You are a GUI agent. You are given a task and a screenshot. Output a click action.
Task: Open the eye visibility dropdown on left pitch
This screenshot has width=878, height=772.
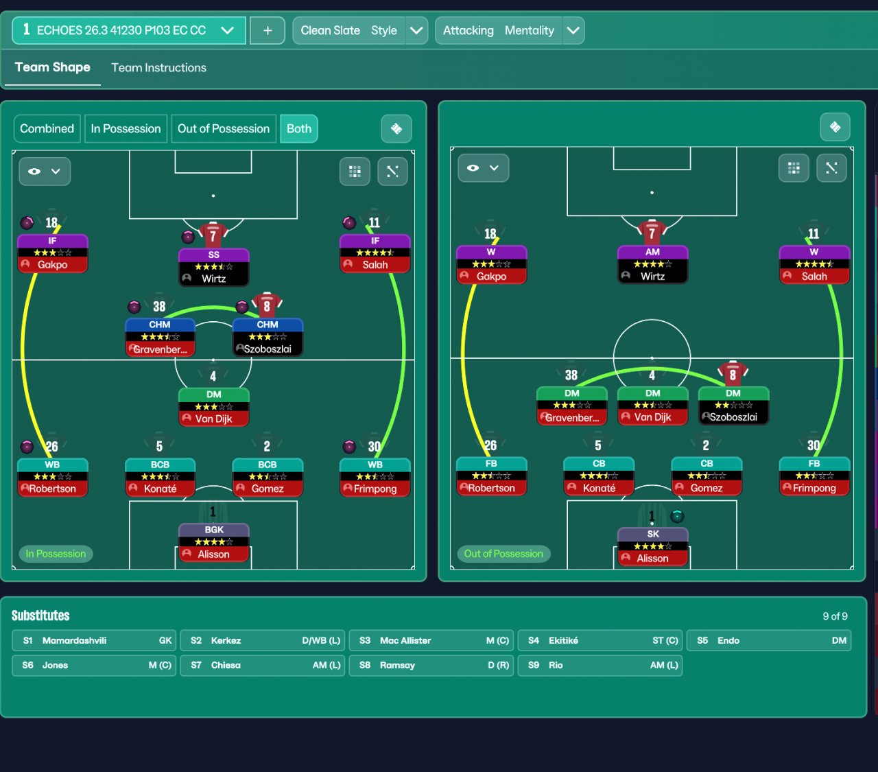[x=45, y=171]
